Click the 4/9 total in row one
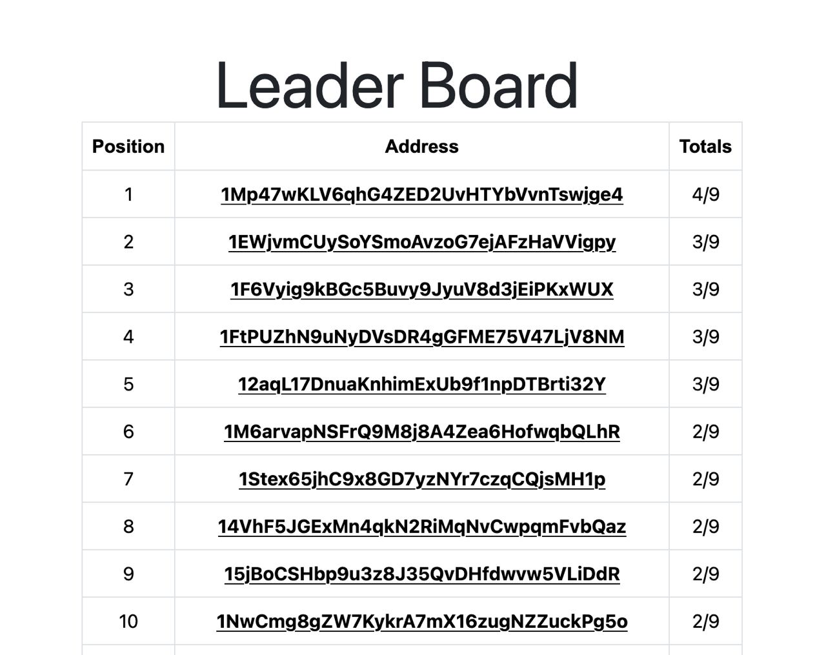 705,194
